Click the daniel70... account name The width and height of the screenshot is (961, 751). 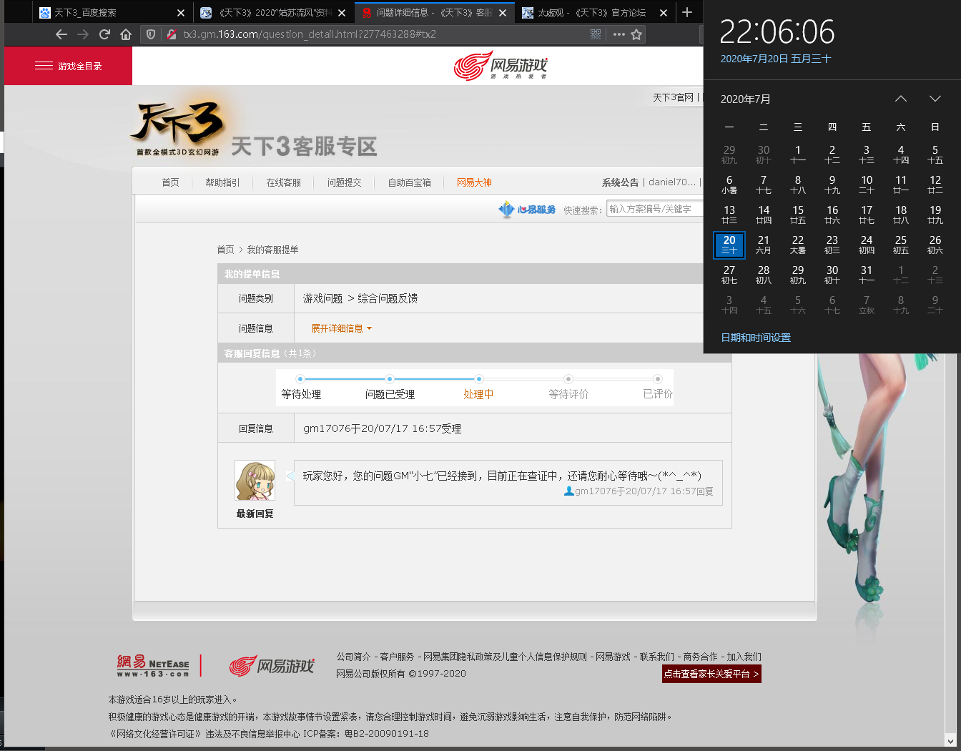pos(672,182)
